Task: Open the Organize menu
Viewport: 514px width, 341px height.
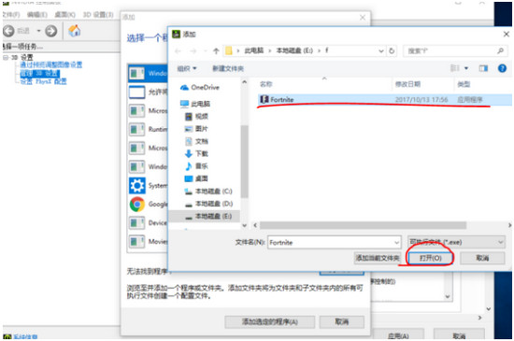Action: (x=187, y=68)
